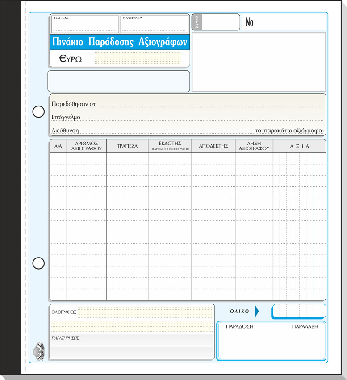Click the ΑΠΟΔΕΚΤΗΣ column header
The height and width of the screenshot is (380, 347).
coord(213,146)
